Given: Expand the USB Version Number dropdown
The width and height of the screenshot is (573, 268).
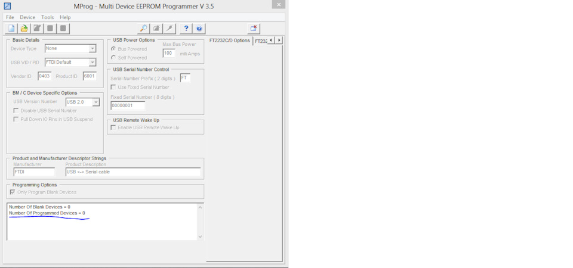Looking at the screenshot, I should tap(95, 102).
